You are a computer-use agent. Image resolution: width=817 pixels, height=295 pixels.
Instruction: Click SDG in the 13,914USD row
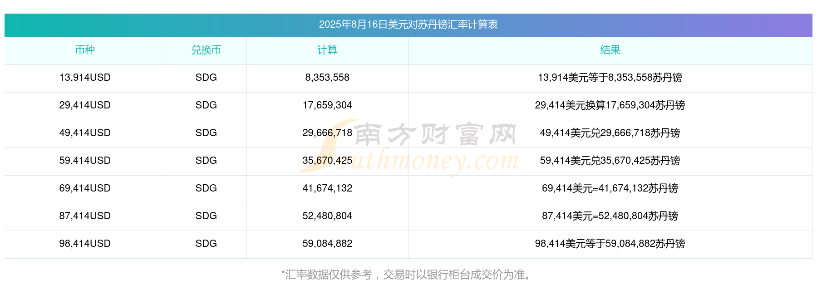pyautogui.click(x=206, y=78)
